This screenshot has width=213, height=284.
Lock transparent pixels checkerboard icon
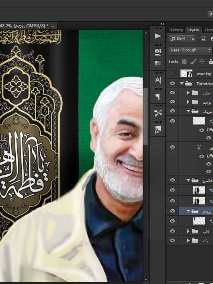point(184,61)
